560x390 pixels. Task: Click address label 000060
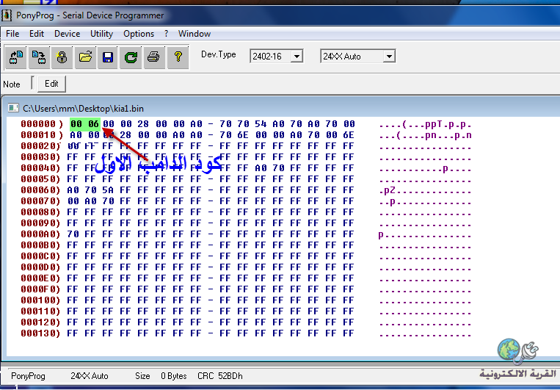(x=40, y=190)
